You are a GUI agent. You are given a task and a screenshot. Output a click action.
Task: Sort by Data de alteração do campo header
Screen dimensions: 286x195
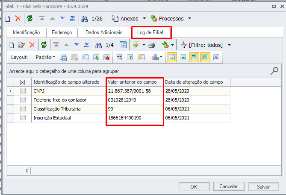click(197, 82)
